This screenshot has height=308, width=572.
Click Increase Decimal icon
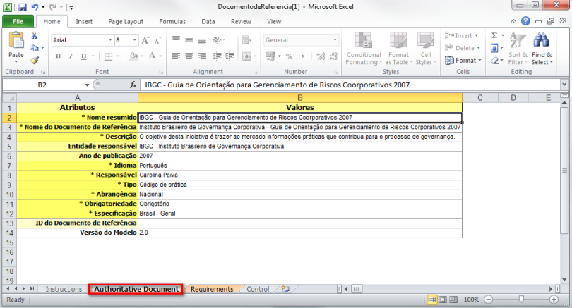[321, 56]
